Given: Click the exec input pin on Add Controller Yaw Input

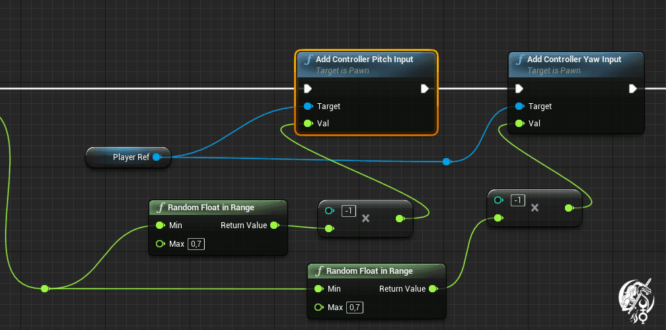Looking at the screenshot, I should click(519, 89).
